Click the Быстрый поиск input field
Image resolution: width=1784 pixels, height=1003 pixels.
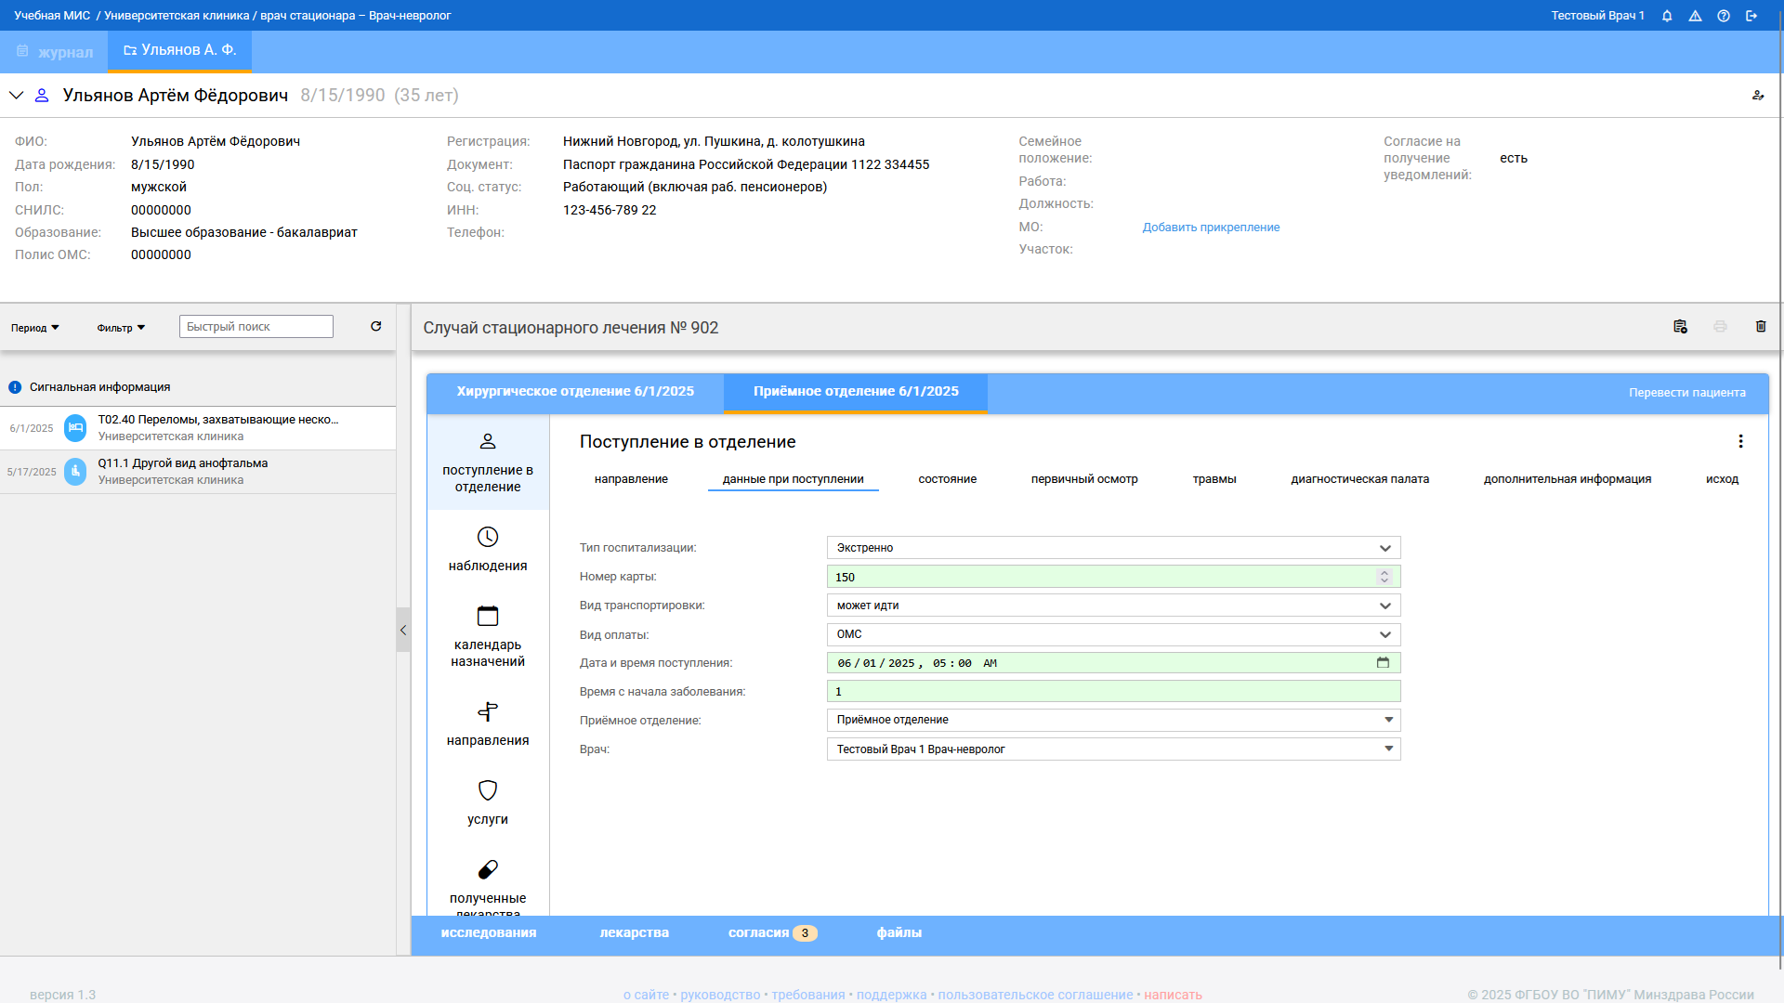point(256,326)
